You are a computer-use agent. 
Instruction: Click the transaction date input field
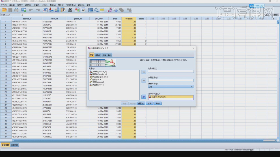pos(171,71)
